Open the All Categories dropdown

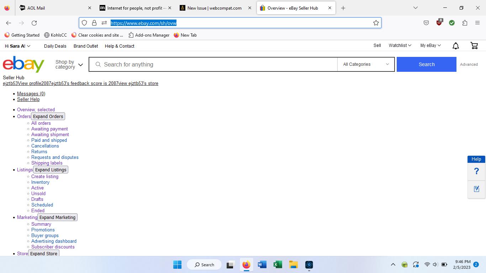point(366,64)
